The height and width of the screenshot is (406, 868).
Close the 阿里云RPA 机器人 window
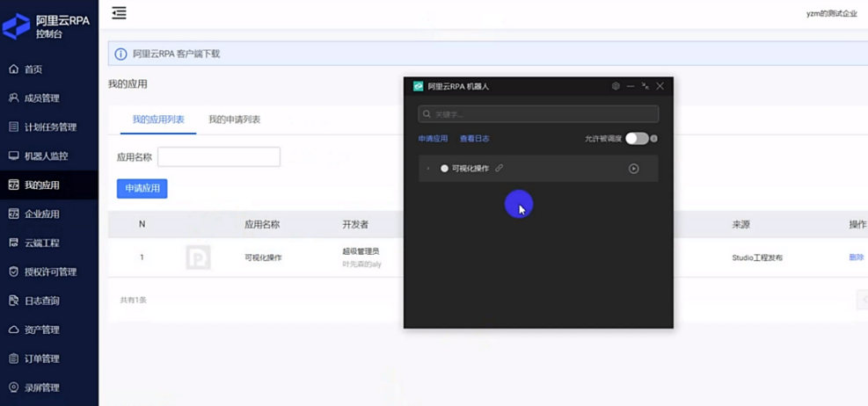pos(660,86)
